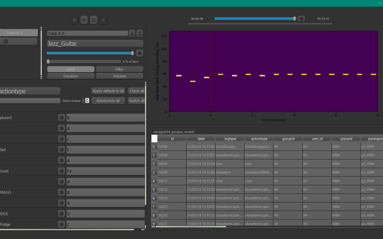Screen dimensions: 383x239
Task: Open the E note field in the Bad row
Action: coord(106,150)
